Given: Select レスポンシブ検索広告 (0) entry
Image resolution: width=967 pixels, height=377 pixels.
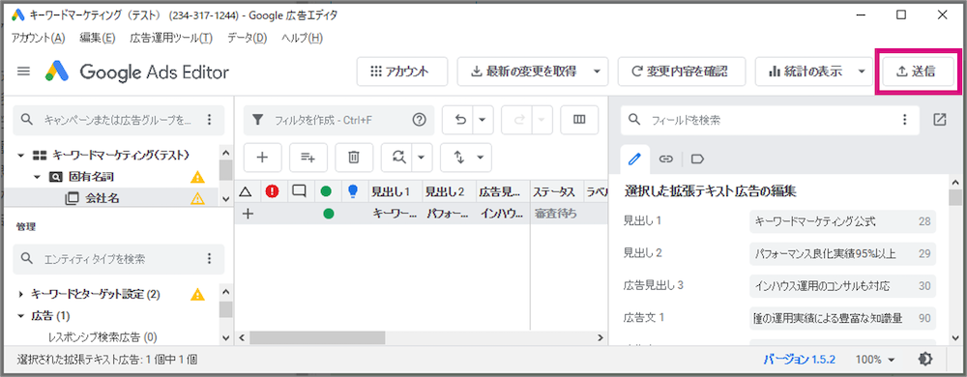Looking at the screenshot, I should click(103, 337).
